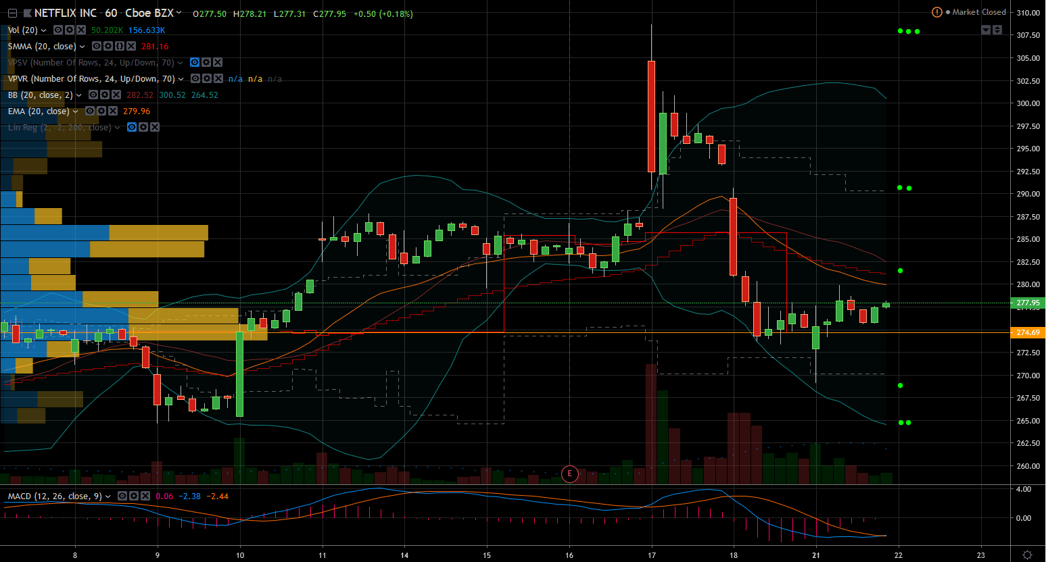Screen dimensions: 1046x562
Task: Maximize the main chart pane
Action: click(x=997, y=30)
